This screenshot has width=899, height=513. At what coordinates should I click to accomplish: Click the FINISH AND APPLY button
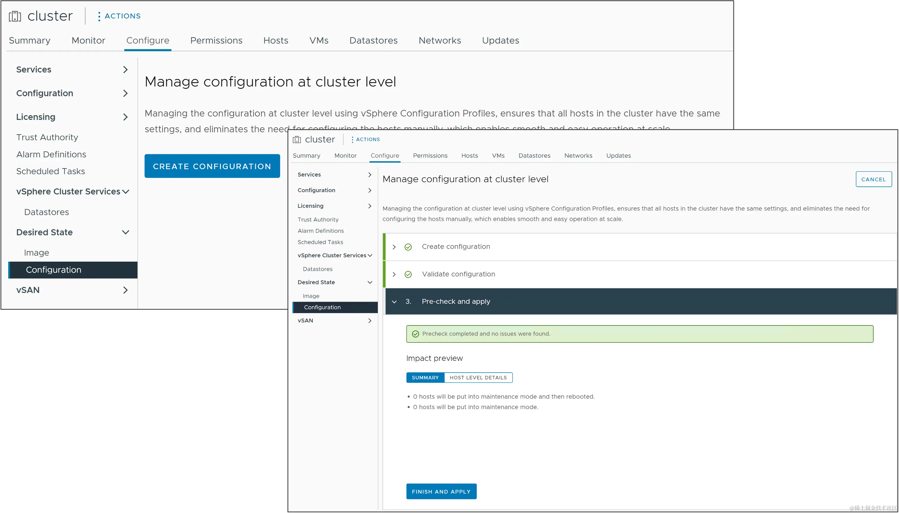click(x=441, y=491)
